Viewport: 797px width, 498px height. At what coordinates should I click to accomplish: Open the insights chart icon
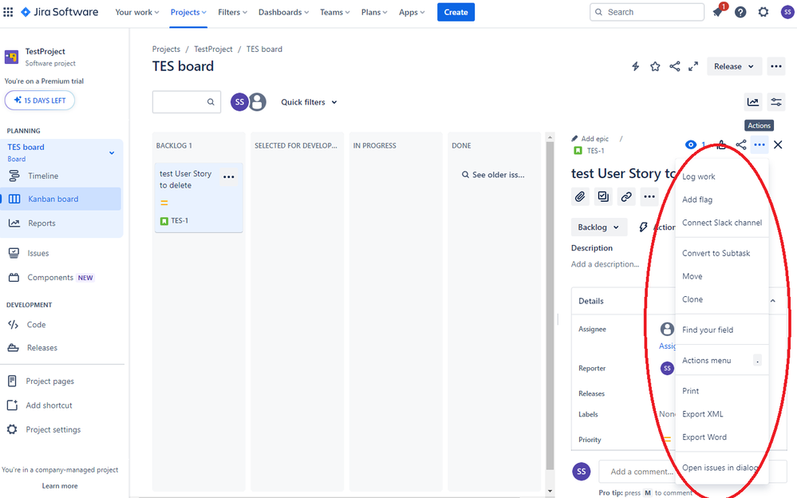(753, 101)
